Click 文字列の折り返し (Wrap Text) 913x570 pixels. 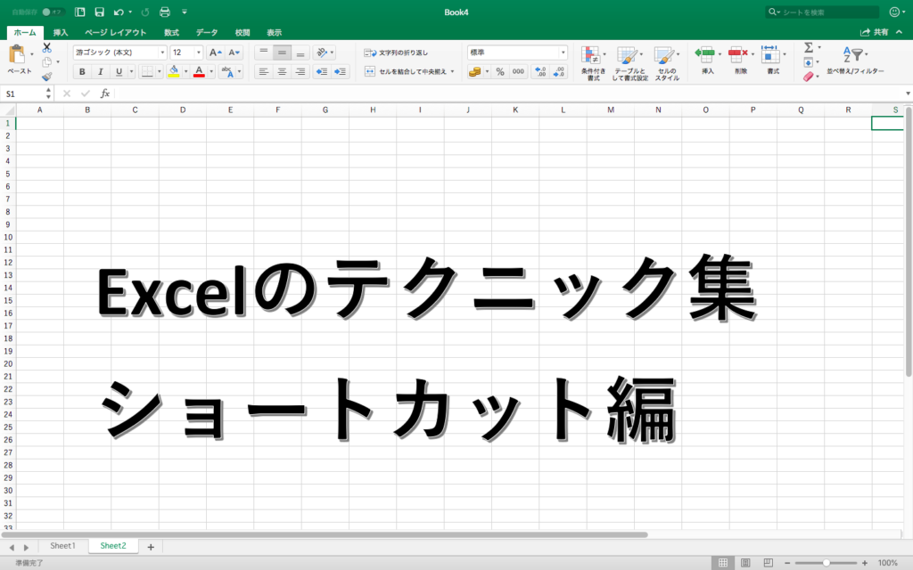click(396, 53)
